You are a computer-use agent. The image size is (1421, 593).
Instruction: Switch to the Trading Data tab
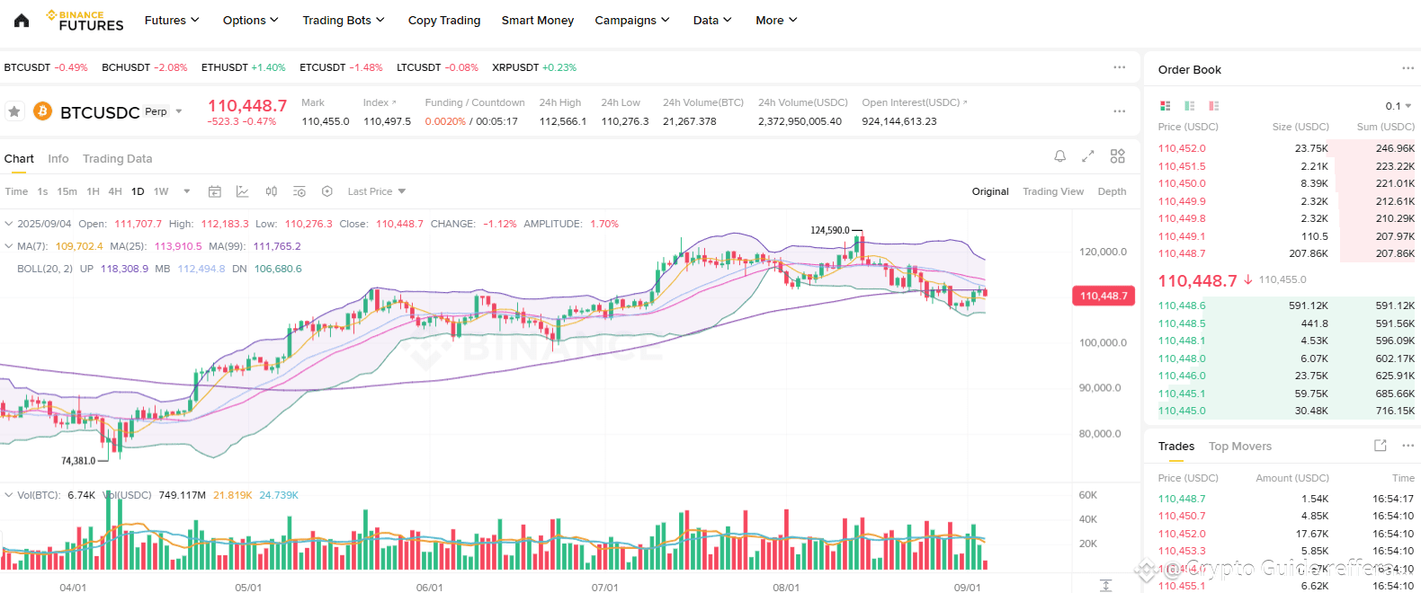pos(118,159)
